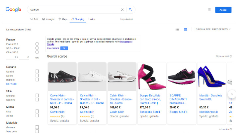The width and height of the screenshot is (239, 133).
Task: Check the adidas brand filter
Action: [x=37, y=115]
